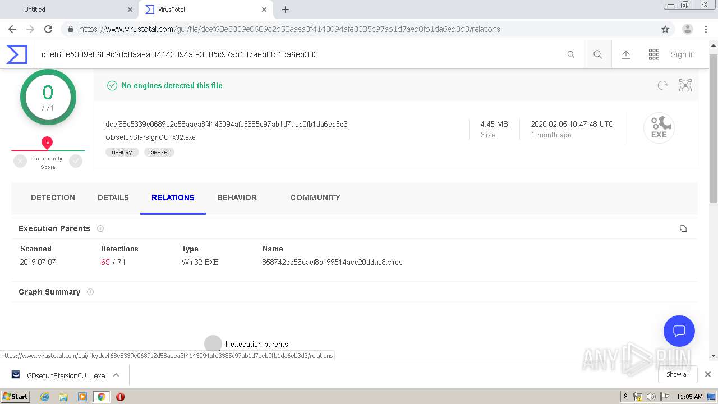Click the 11:05 AM system clock
This screenshot has height=404, width=718.
pyautogui.click(x=689, y=397)
